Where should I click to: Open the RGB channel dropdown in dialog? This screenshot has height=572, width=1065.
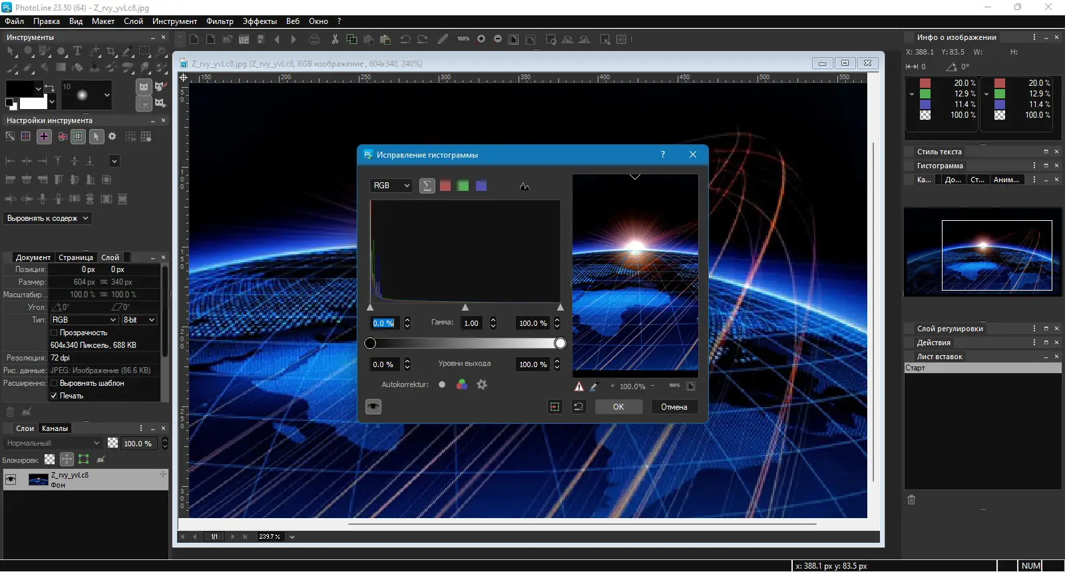tap(391, 186)
